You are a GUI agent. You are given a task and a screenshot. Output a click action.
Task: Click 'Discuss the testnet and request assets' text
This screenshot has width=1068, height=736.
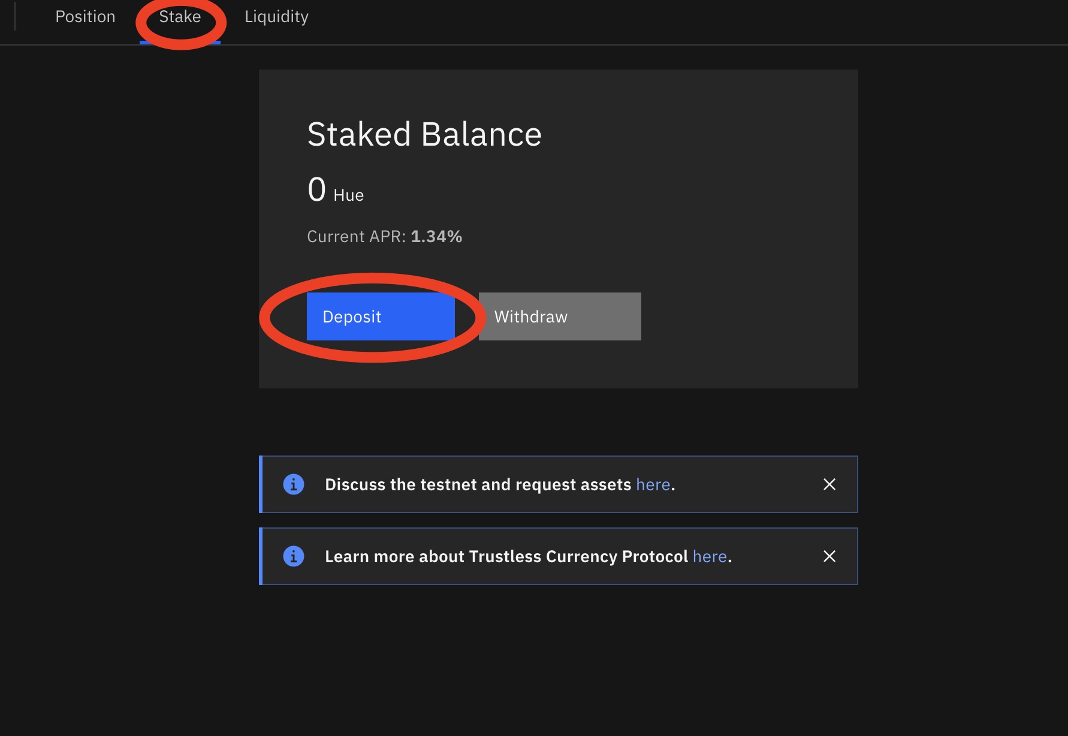pyautogui.click(x=478, y=484)
